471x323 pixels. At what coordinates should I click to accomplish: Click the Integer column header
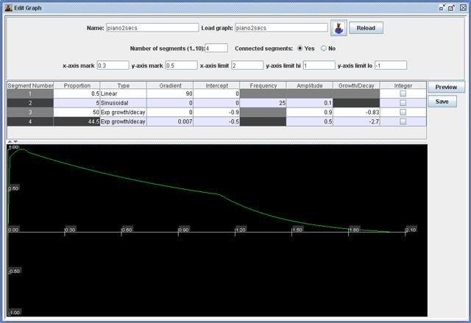point(403,85)
